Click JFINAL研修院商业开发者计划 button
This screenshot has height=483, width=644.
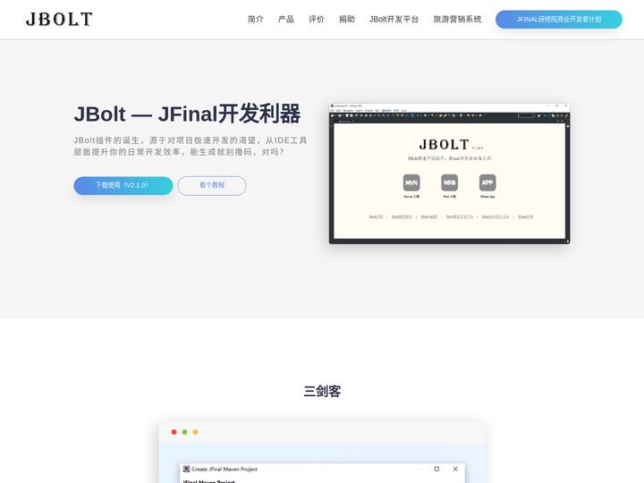558,20
